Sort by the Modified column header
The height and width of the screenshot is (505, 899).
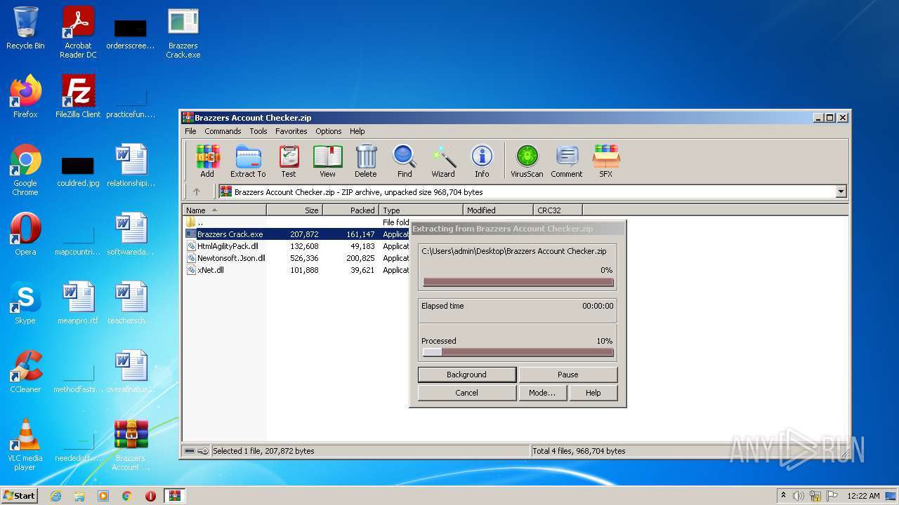click(x=498, y=210)
